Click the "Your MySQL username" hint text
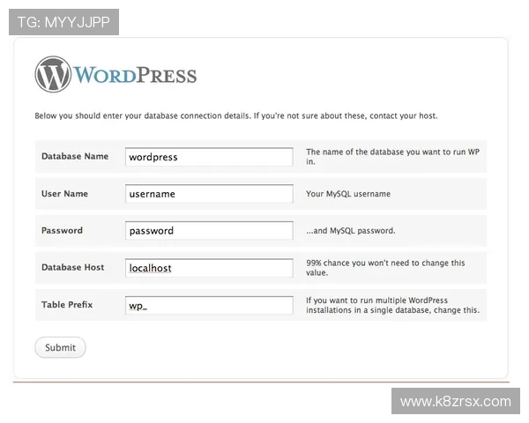 (348, 194)
